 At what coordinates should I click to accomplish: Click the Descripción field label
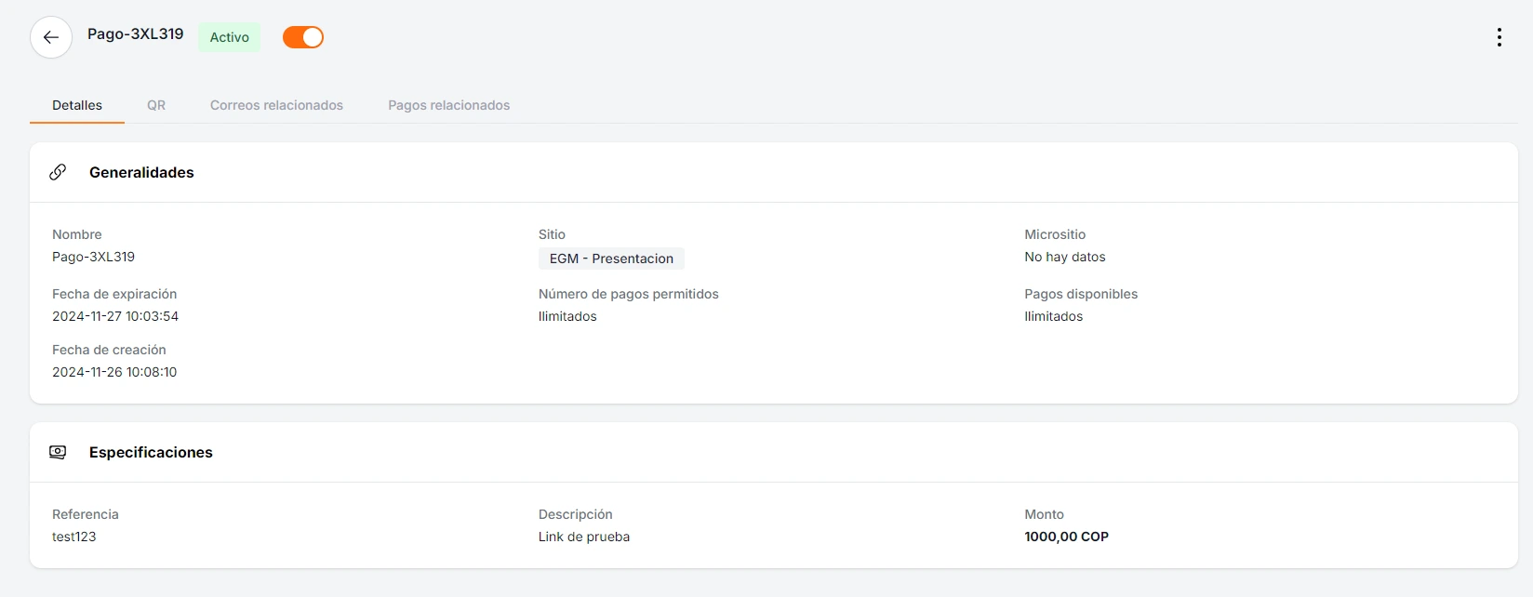pos(576,514)
